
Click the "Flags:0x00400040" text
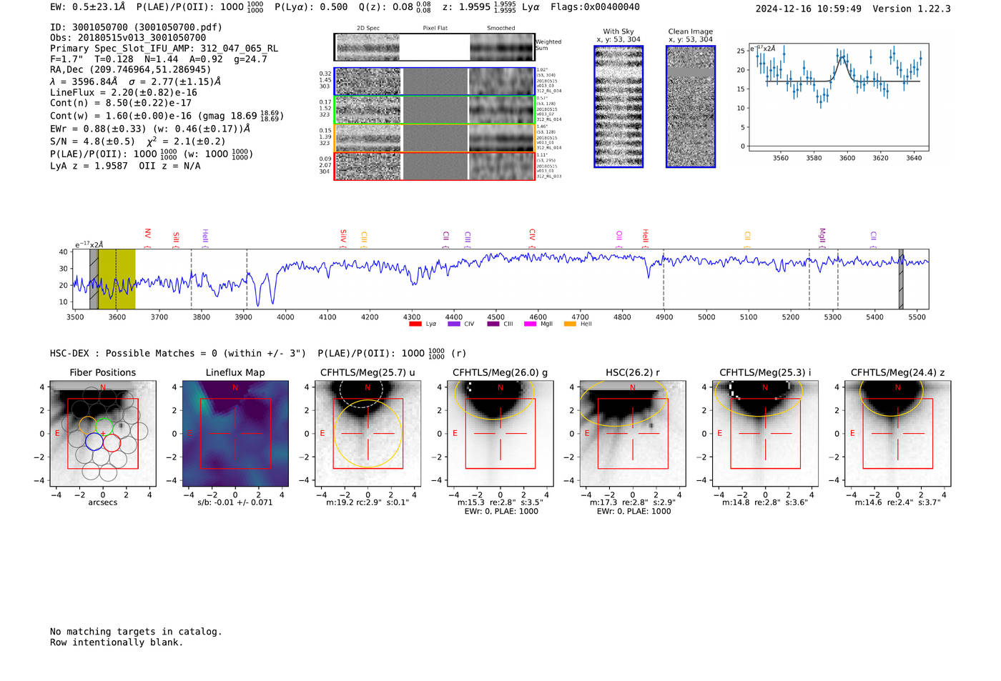pos(595,7)
